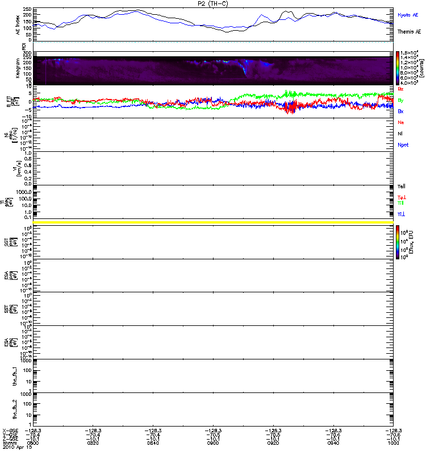The height and width of the screenshot is (455, 426).
Task: Click the "AE Index" axis label
Action: (18, 25)
